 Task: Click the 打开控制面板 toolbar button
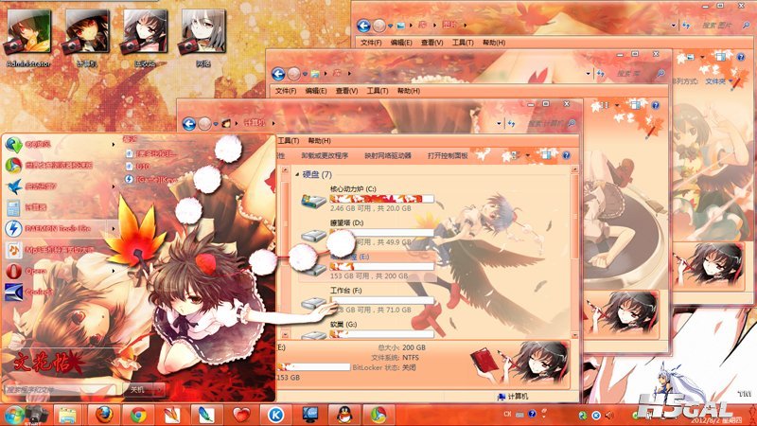(448, 155)
